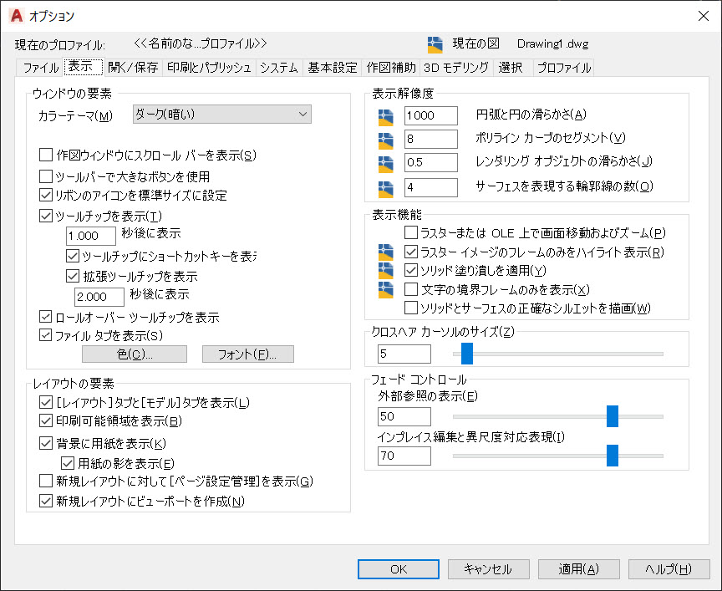Enable 新規レイアウトに対して[ページ設定管理]を表示 checkbox
The width and height of the screenshot is (722, 591).
click(46, 481)
